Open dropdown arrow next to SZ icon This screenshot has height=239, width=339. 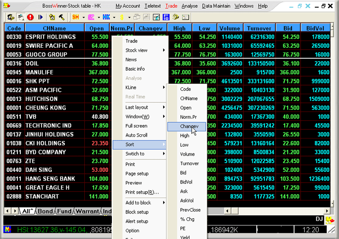pyautogui.click(x=99, y=17)
